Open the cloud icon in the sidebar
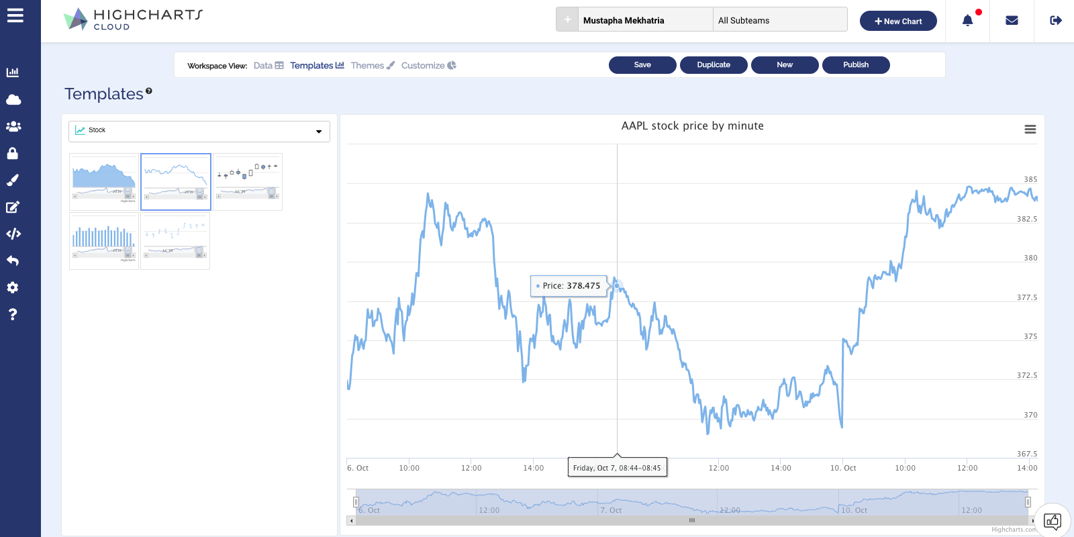 point(13,100)
